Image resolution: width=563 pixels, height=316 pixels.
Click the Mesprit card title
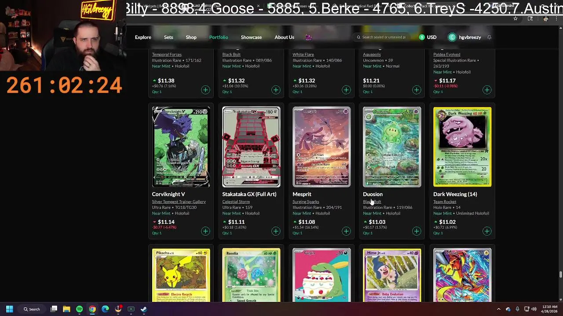click(x=302, y=194)
